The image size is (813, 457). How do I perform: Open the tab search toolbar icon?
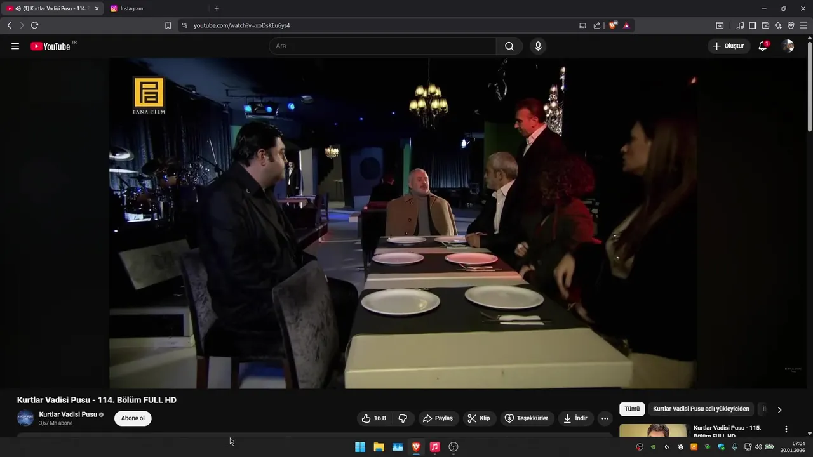coord(720,25)
